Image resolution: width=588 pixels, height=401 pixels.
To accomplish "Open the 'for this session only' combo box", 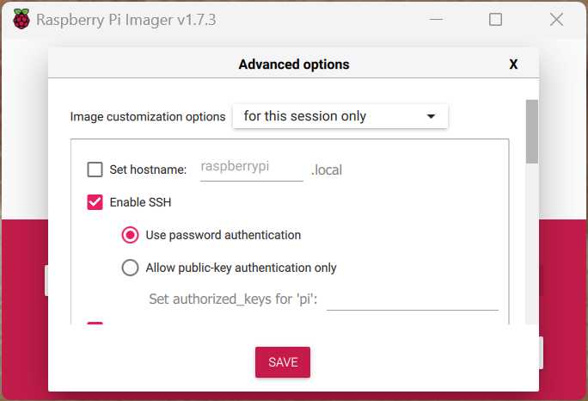I will pyautogui.click(x=340, y=116).
